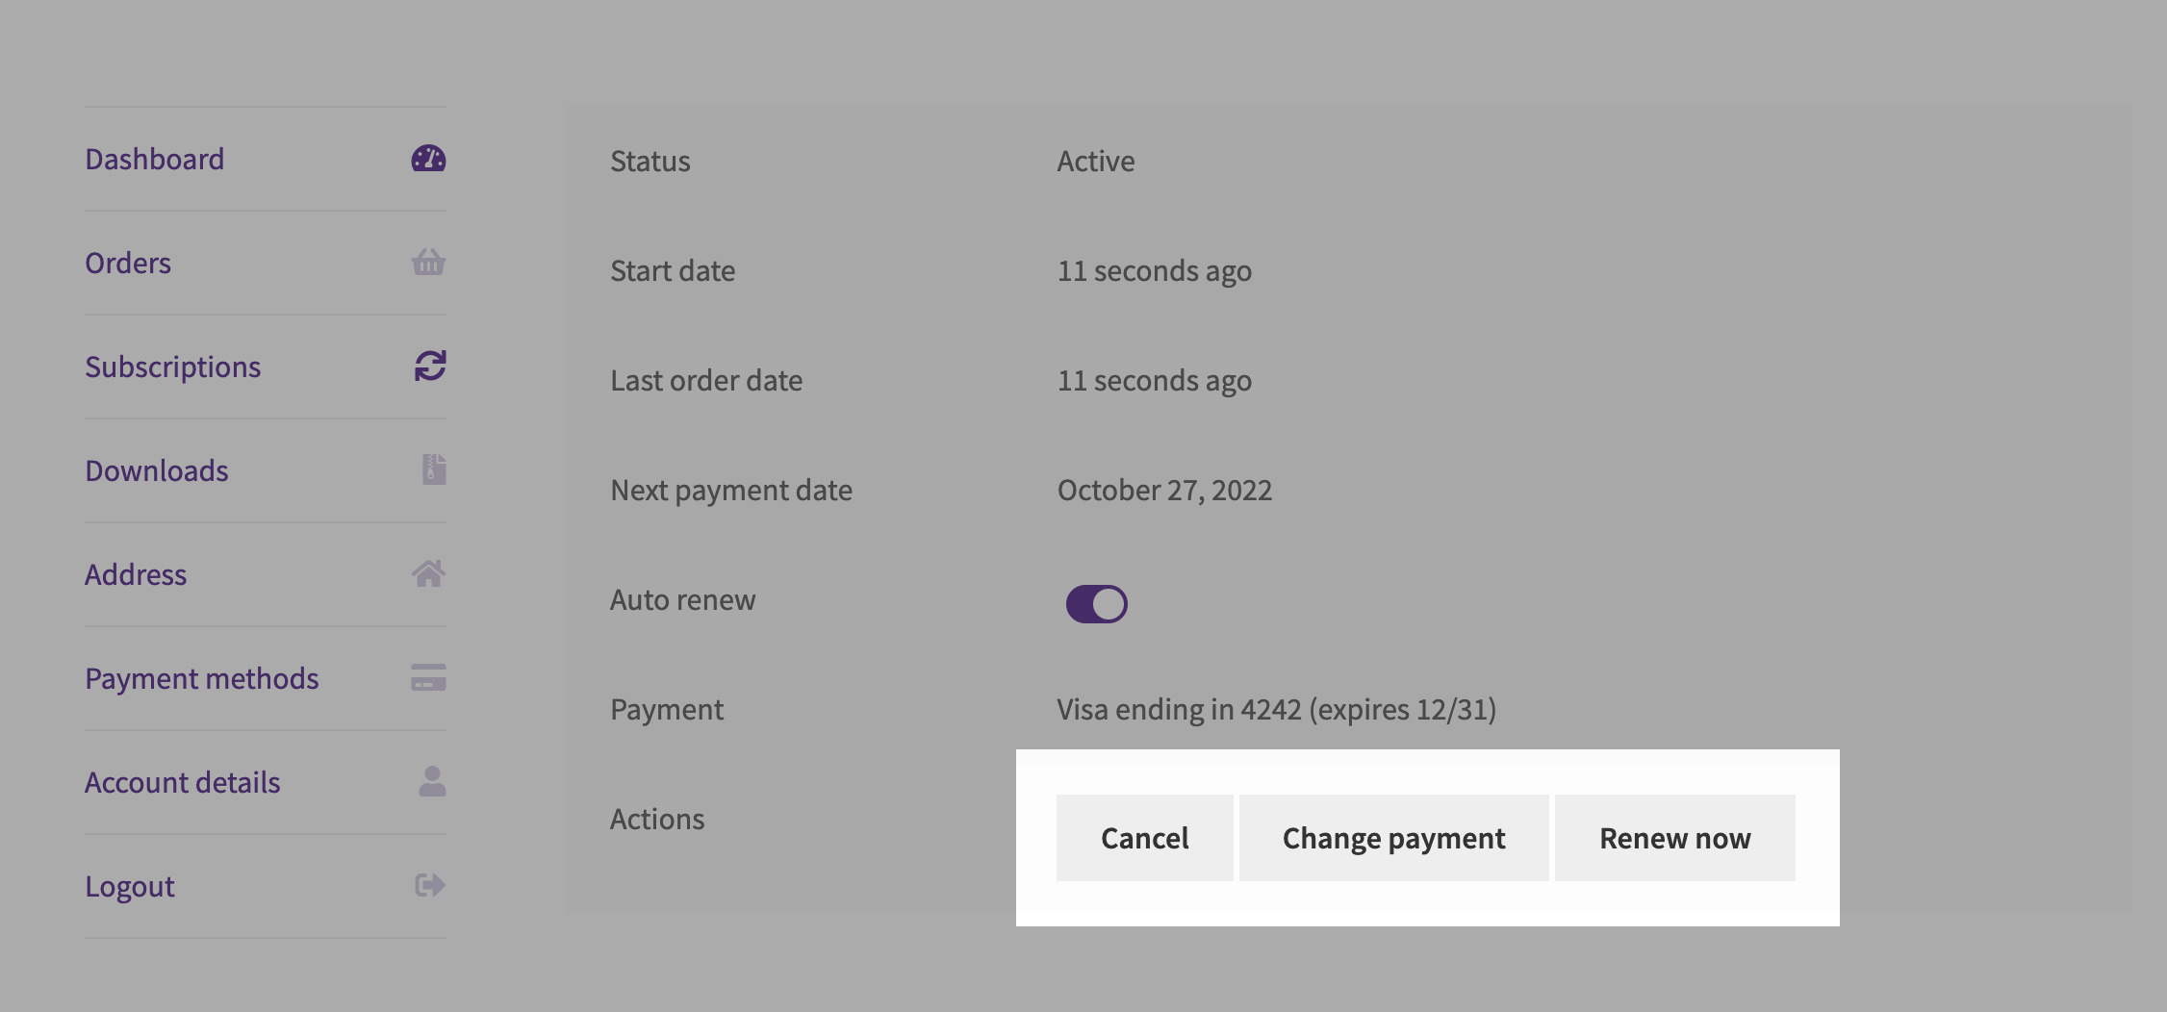Screen dimensions: 2167x1012
Task: Open Downloads via the file icon
Action: [x=431, y=470]
